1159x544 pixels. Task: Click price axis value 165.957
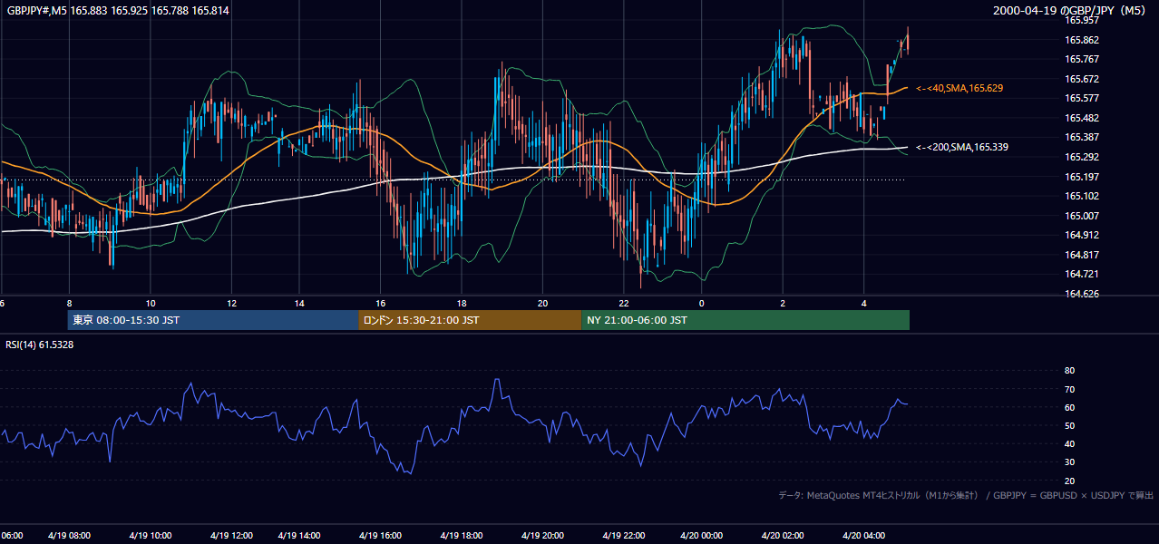(x=1082, y=20)
